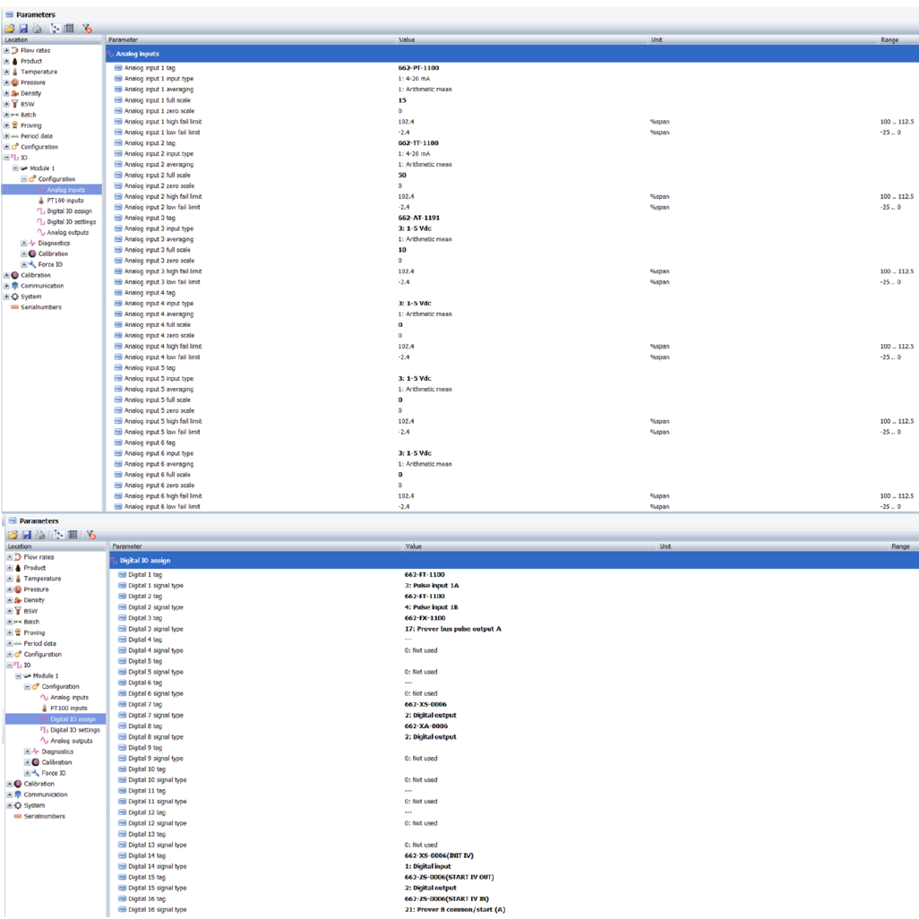Click tree view icon in Digital IO assign window
The image size is (919, 919).
pos(58,535)
